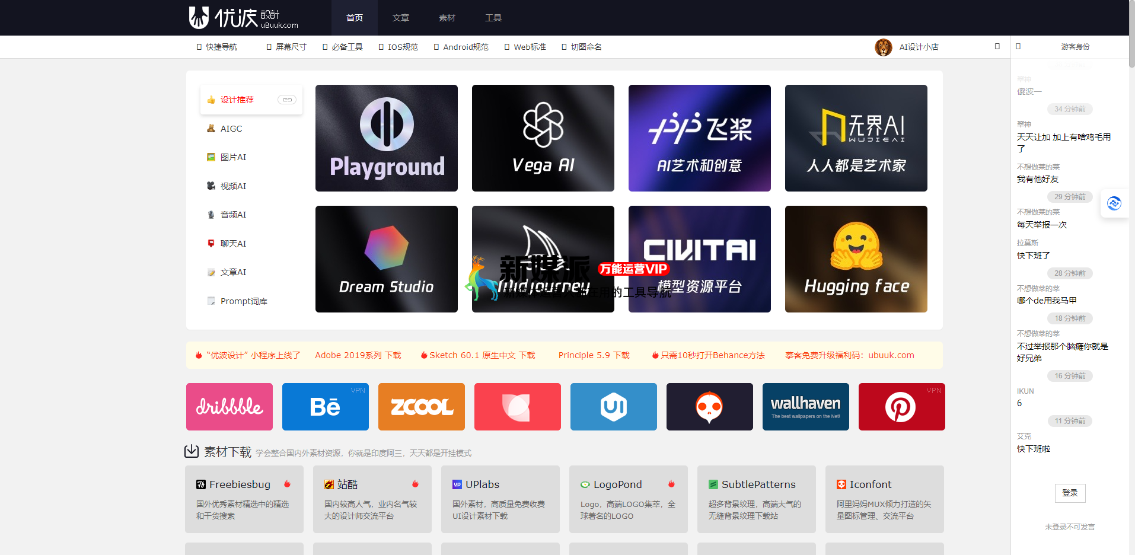The height and width of the screenshot is (555, 1135).
Task: Open the blue UI shield tile
Action: [614, 407]
